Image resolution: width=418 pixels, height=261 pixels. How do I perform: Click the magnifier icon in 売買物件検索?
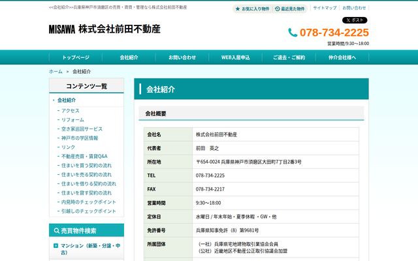57,230
